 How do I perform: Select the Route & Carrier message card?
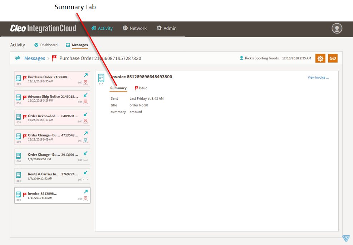[52, 176]
